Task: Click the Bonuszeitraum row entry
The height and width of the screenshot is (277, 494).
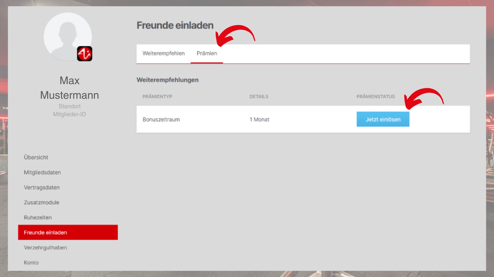Action: click(161, 120)
